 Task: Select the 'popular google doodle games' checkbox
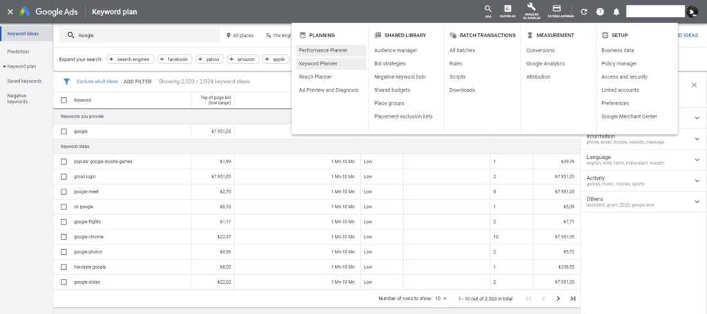64,162
